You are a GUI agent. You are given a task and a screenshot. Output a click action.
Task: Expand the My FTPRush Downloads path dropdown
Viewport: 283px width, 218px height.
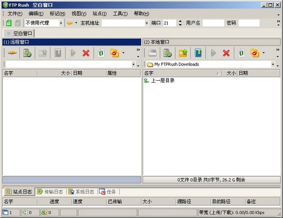click(273, 64)
